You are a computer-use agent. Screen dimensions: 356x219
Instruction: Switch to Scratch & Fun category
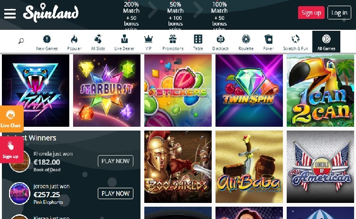click(295, 42)
